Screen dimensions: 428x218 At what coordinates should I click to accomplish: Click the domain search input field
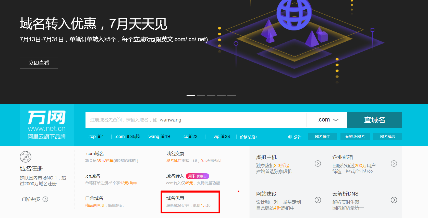tap(196, 120)
